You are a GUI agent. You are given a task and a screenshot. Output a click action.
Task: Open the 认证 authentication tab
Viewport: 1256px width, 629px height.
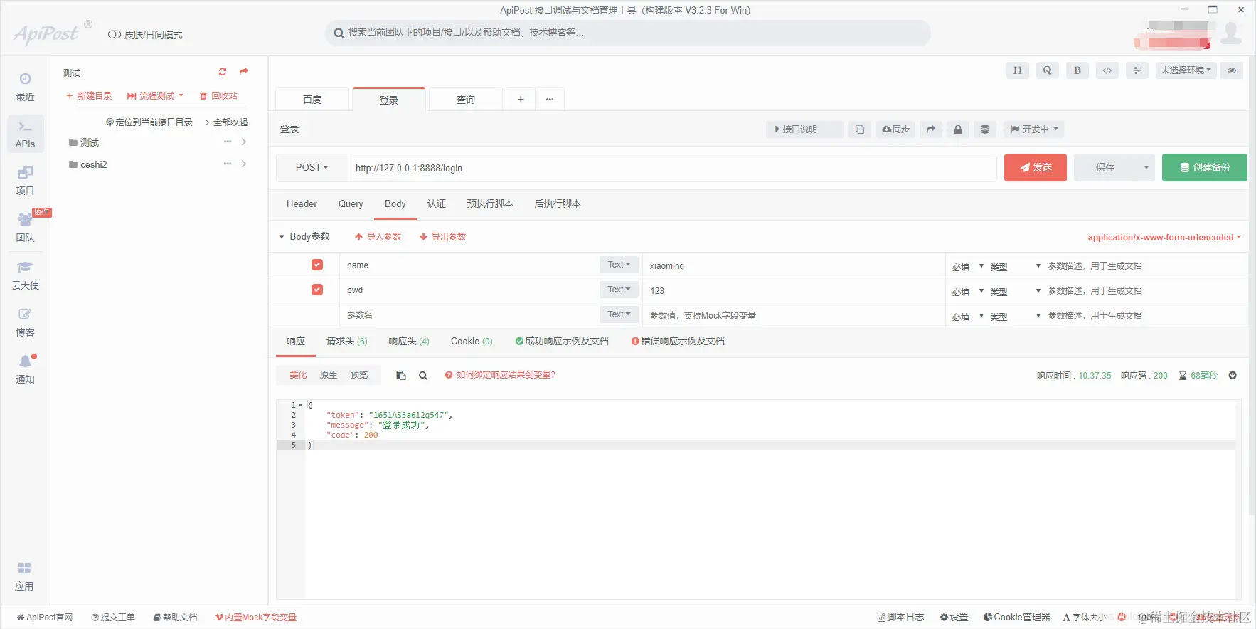(x=437, y=204)
